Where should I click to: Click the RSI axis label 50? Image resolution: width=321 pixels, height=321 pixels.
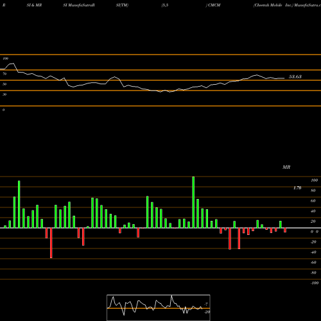[x=4, y=84]
